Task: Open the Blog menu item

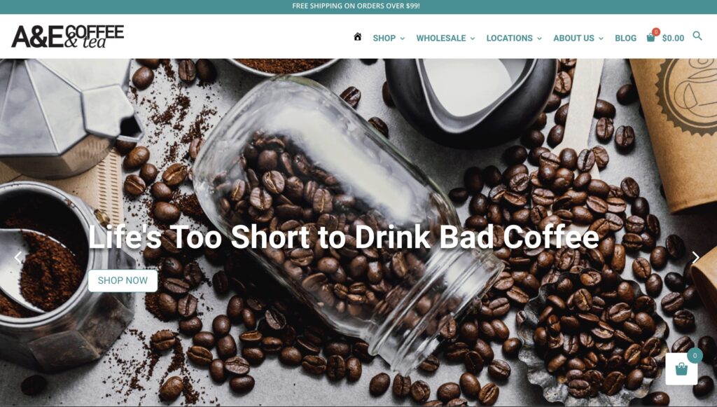Action: click(625, 39)
